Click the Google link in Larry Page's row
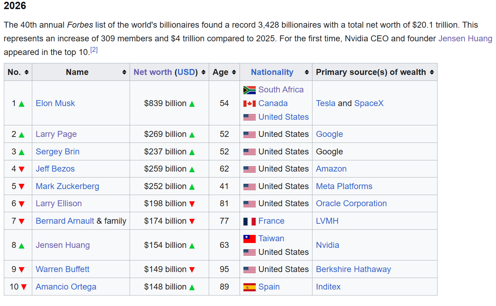Screen dimensions: 496x306 pyautogui.click(x=329, y=134)
